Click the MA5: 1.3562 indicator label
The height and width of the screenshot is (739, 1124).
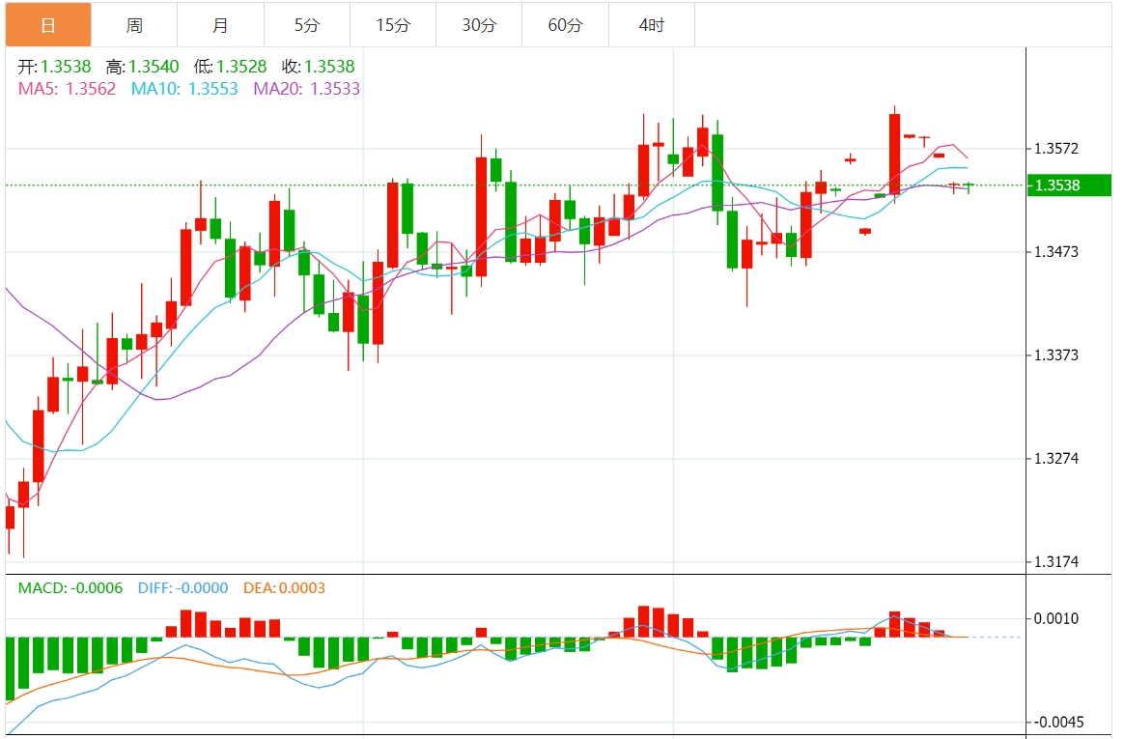click(67, 89)
